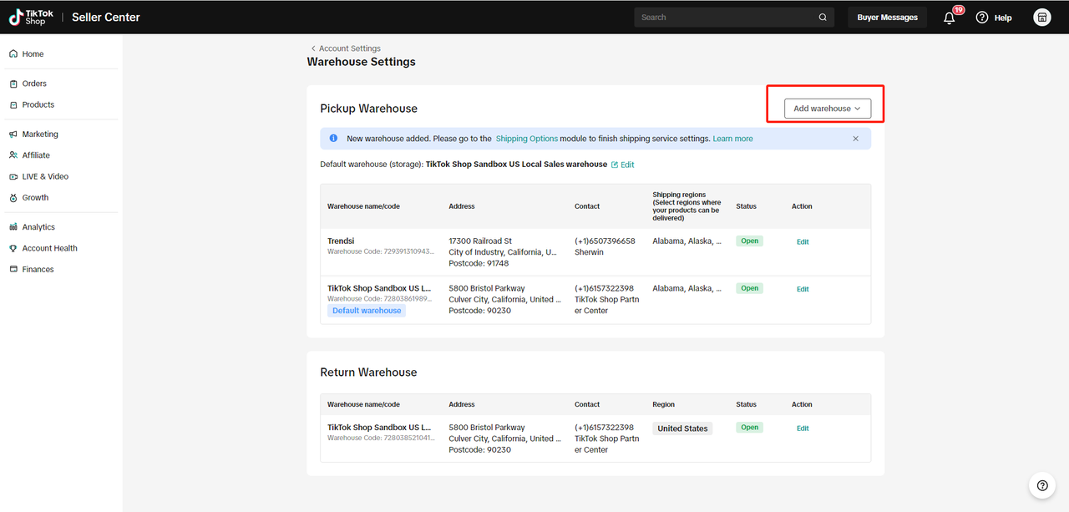Screen dimensions: 1069x512
Task: Click the shop profile avatar icon
Action: [x=1041, y=18]
